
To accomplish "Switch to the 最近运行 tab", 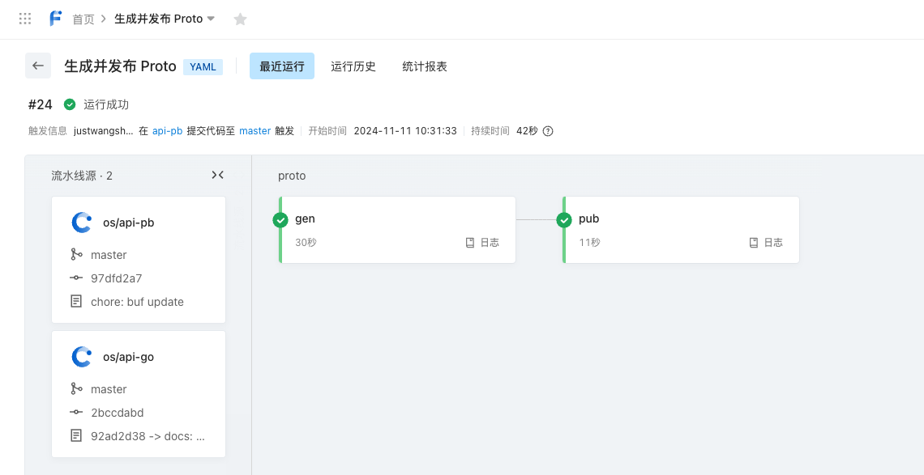I will [281, 66].
